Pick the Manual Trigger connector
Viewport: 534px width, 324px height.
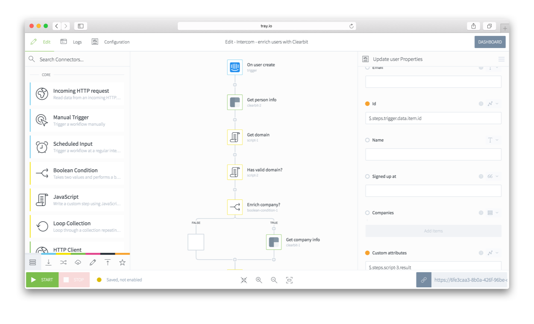[77, 120]
